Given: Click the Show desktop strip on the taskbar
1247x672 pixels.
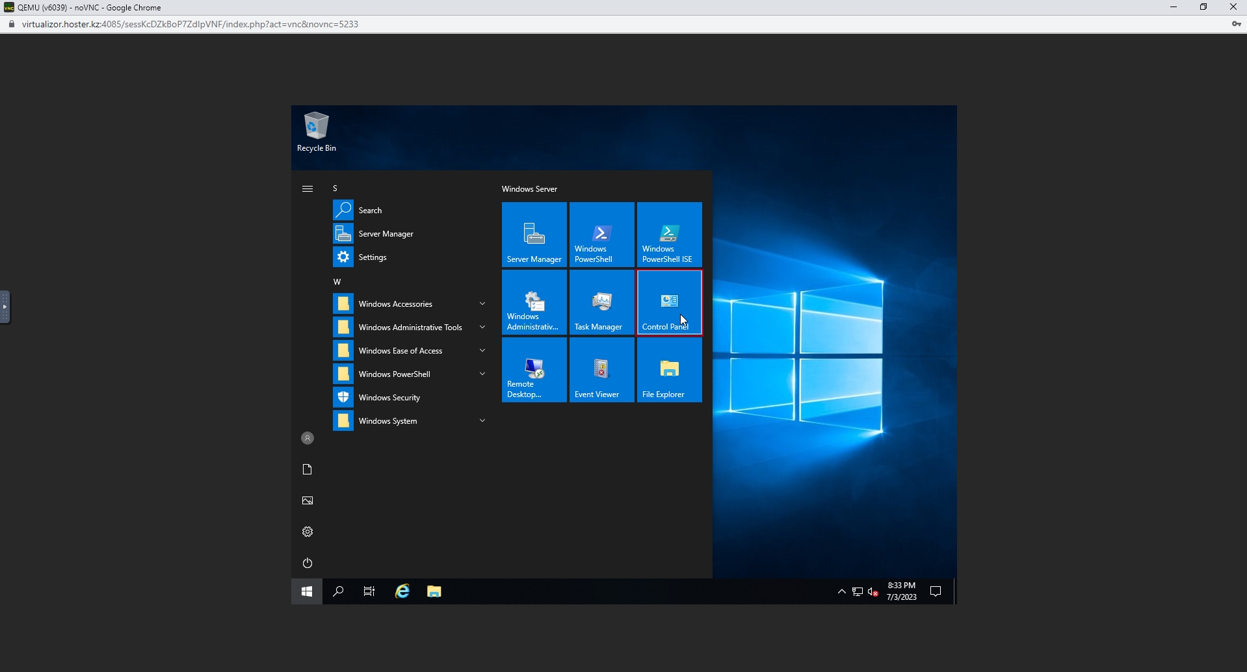Looking at the screenshot, I should pos(955,591).
